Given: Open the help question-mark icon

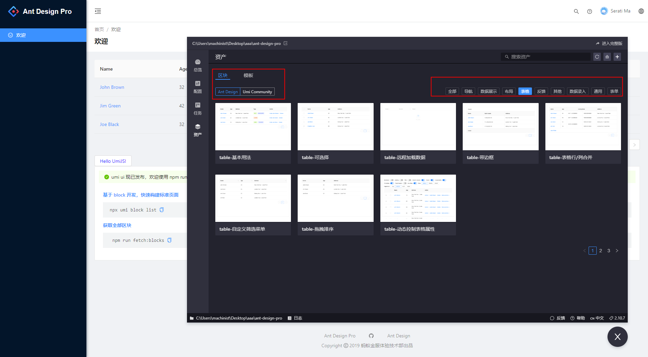Looking at the screenshot, I should pos(590,11).
